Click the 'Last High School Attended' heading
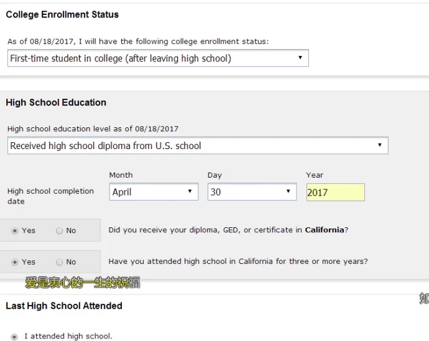The image size is (429, 341). (64, 306)
